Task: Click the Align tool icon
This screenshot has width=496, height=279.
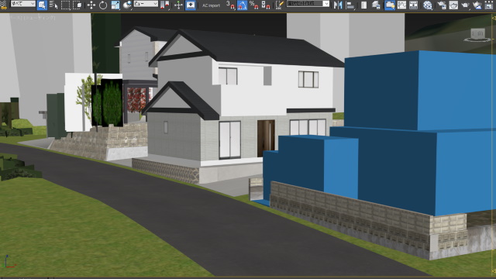Action: 350,5
